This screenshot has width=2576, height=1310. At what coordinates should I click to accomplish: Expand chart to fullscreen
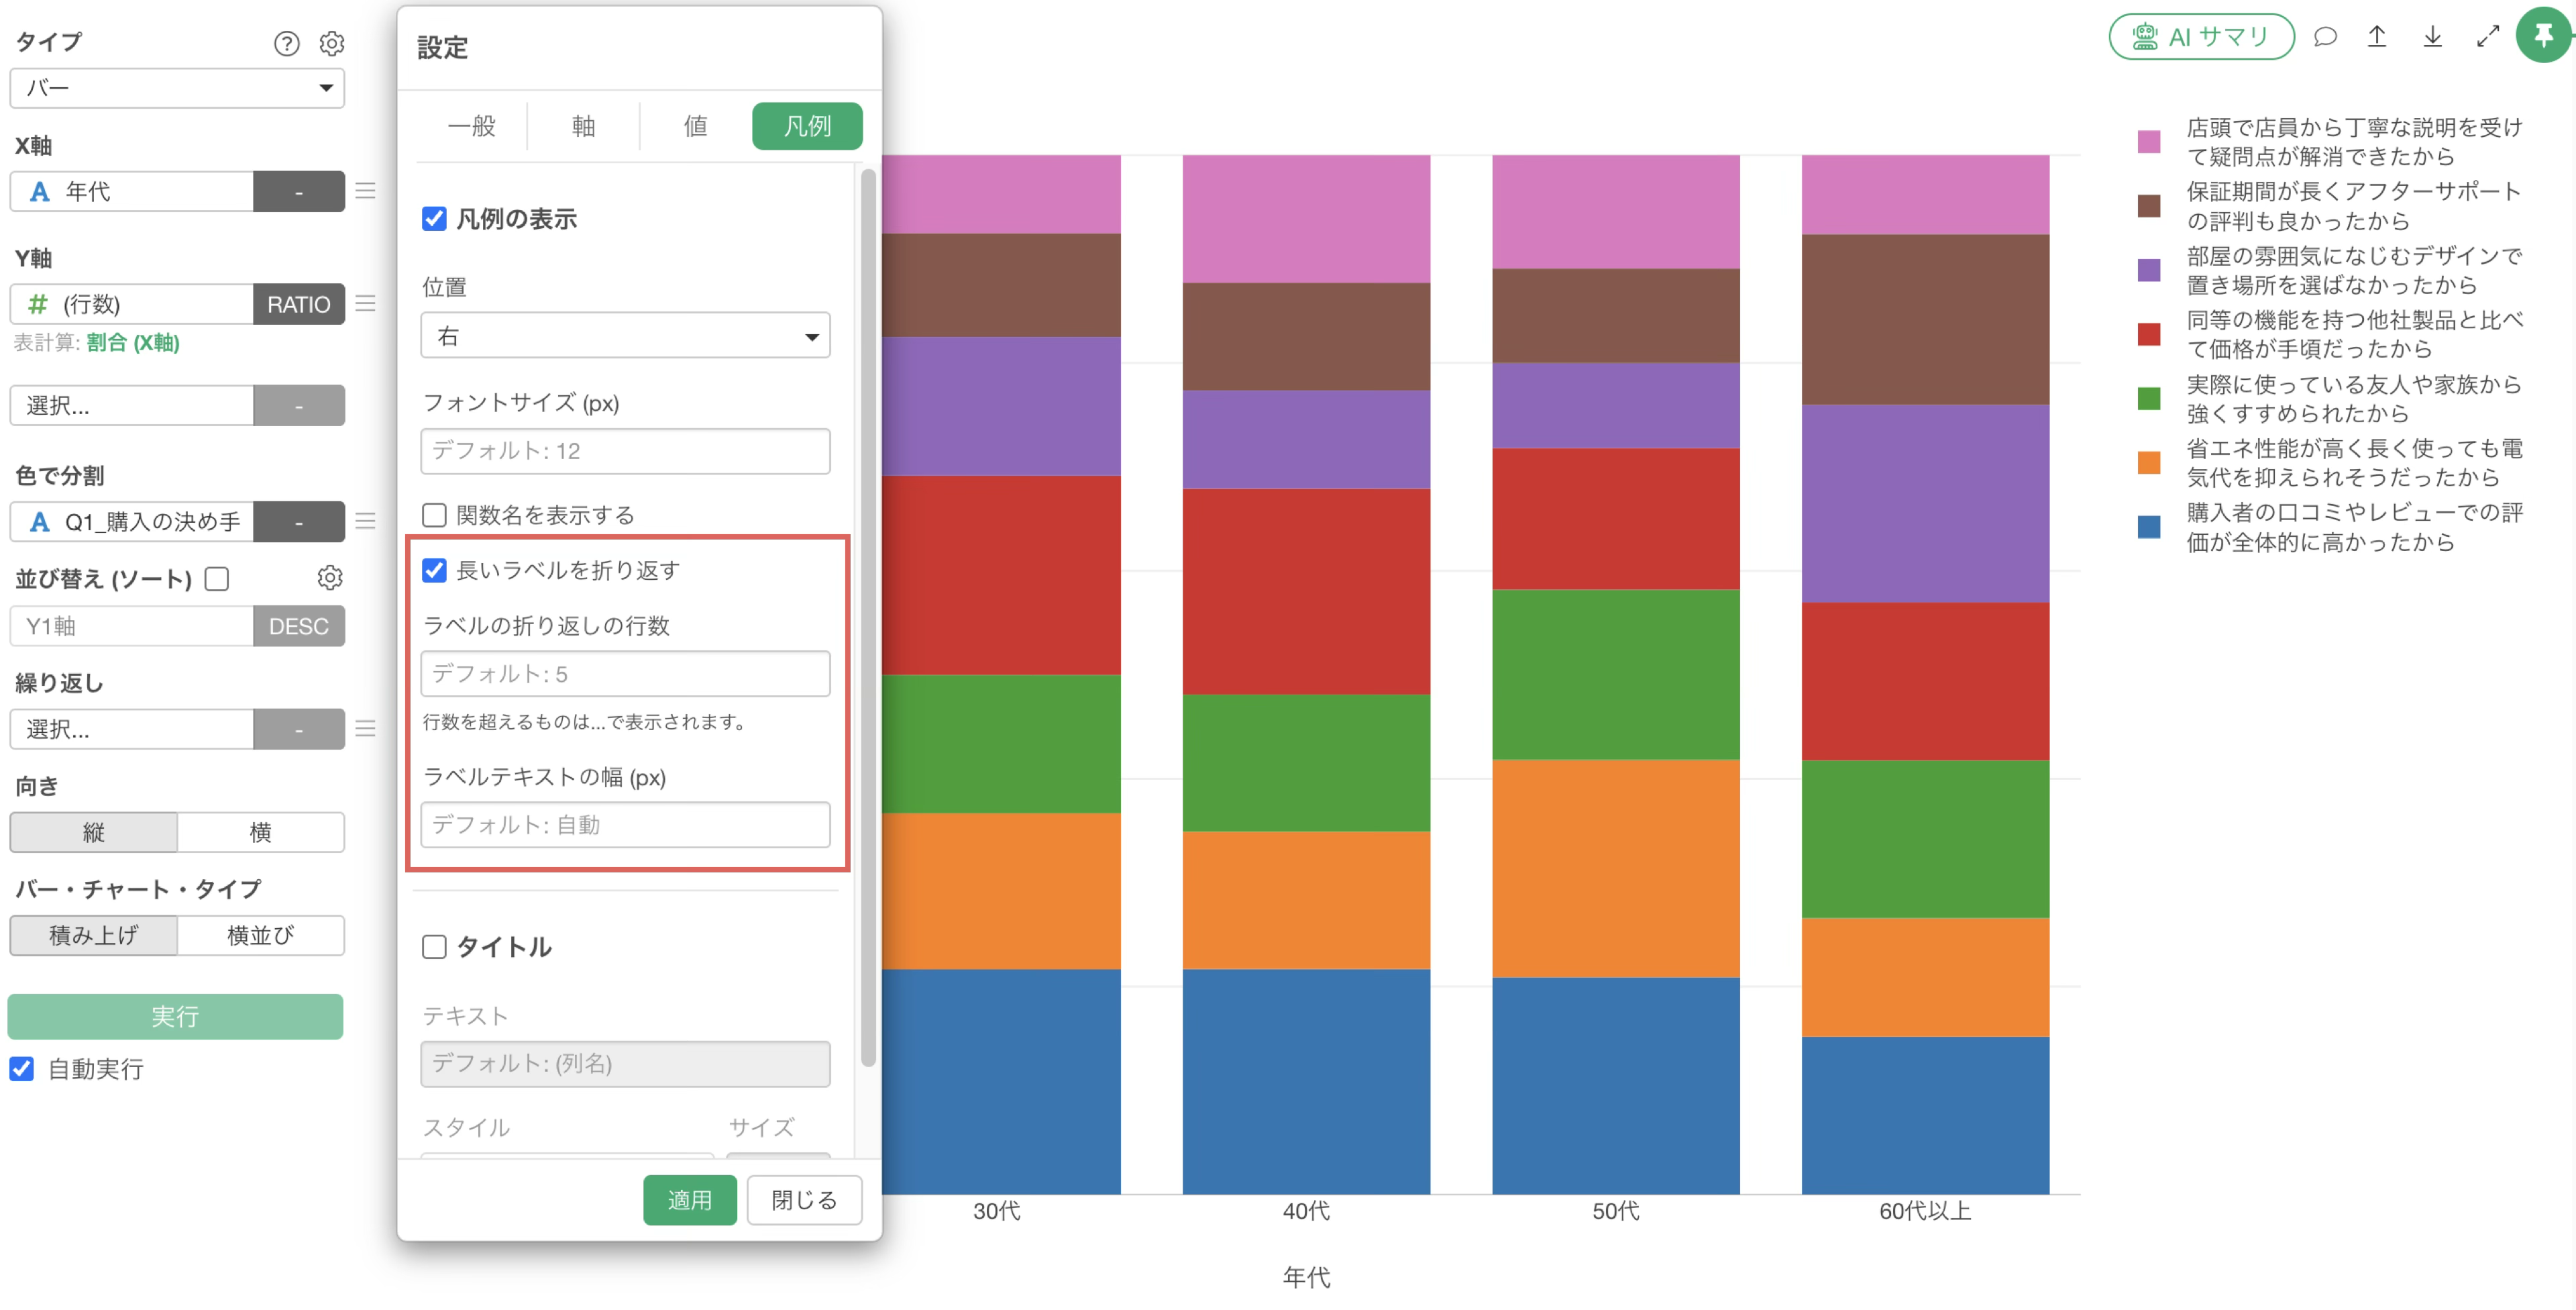(2487, 37)
